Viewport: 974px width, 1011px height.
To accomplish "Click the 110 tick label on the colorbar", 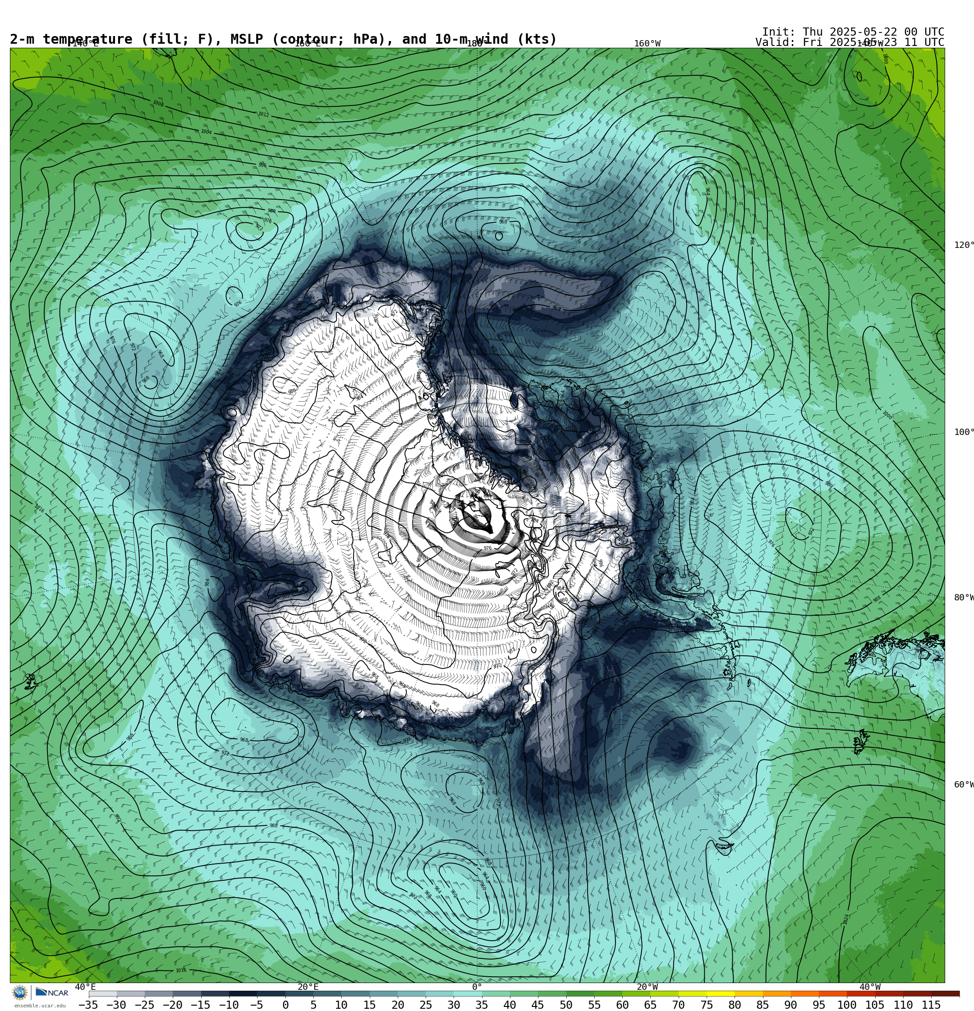I will [903, 1005].
